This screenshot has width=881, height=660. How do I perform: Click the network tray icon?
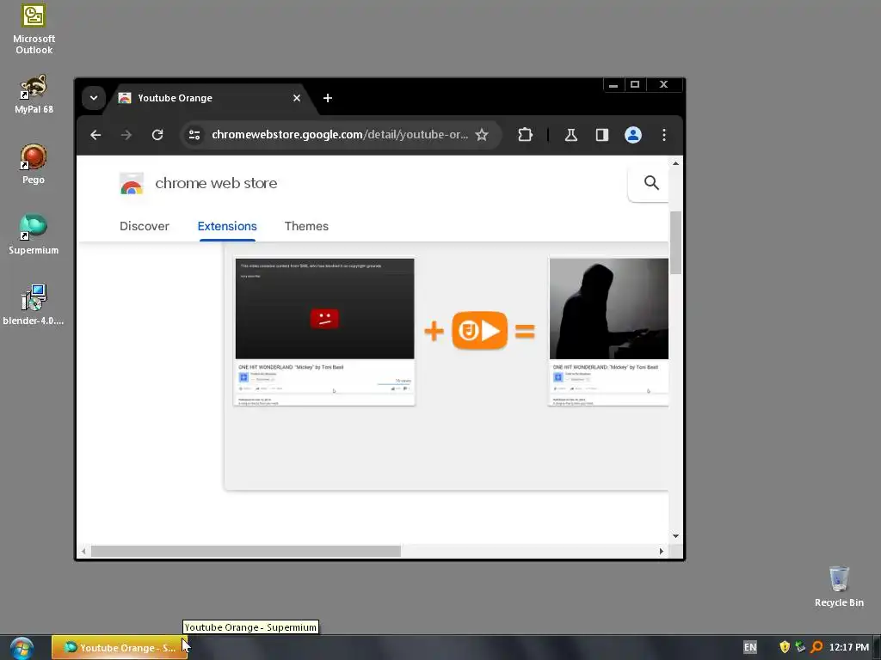pyautogui.click(x=800, y=647)
